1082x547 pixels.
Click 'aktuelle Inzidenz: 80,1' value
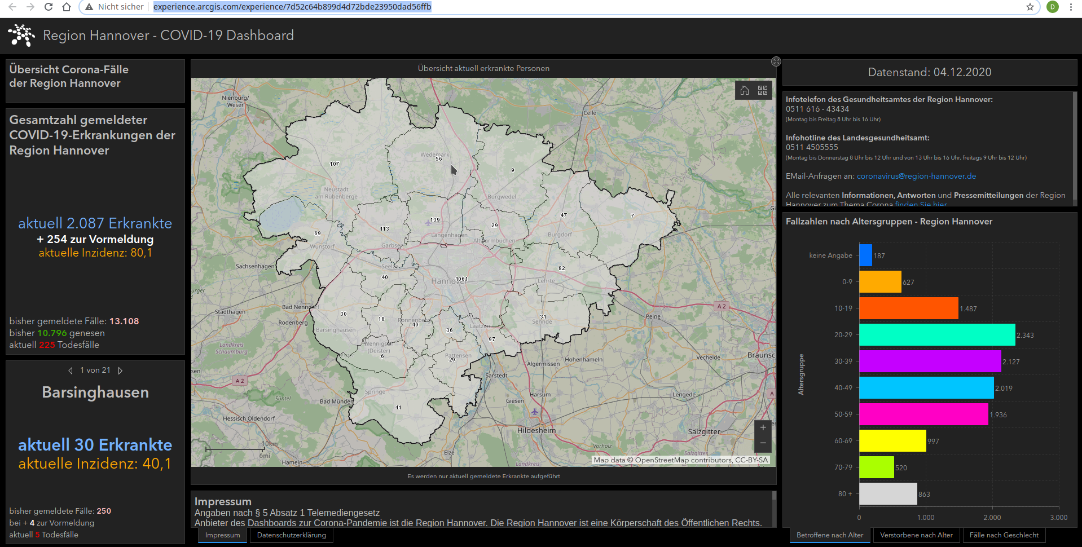coord(95,253)
